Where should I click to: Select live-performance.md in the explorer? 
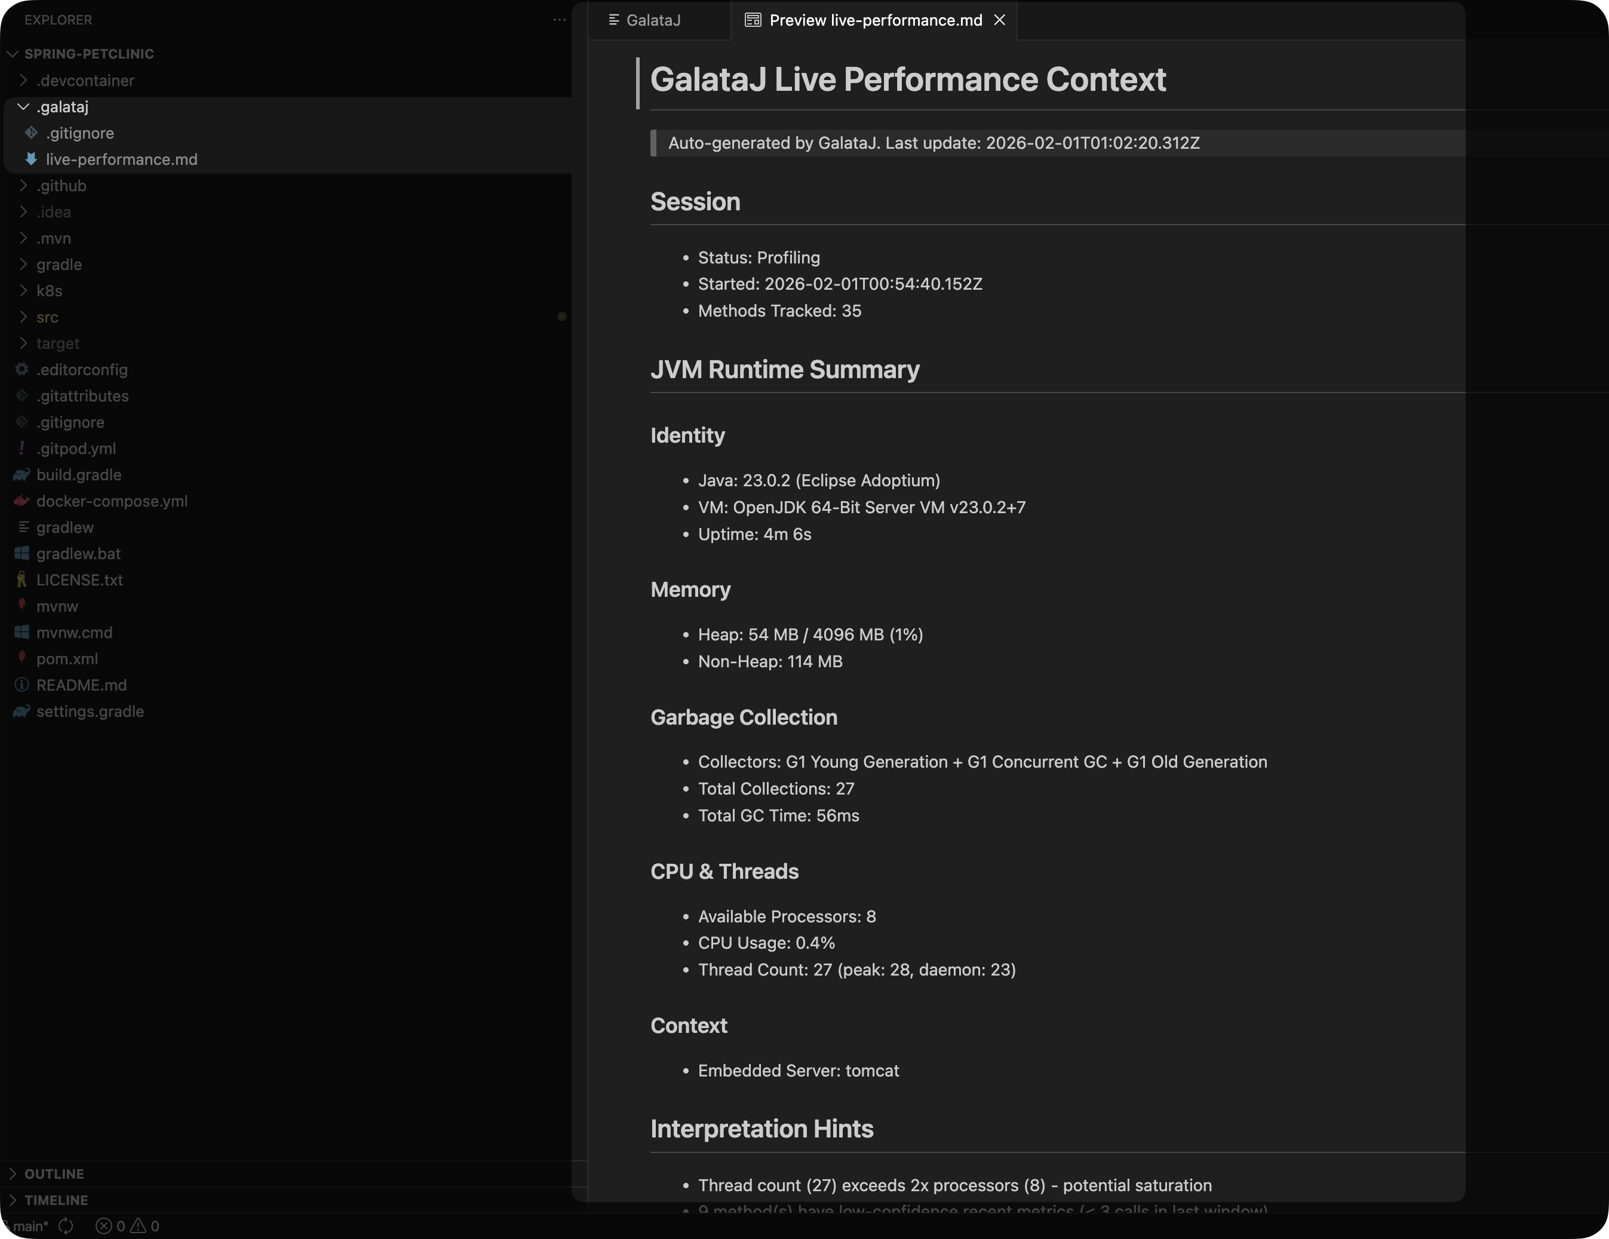[122, 159]
